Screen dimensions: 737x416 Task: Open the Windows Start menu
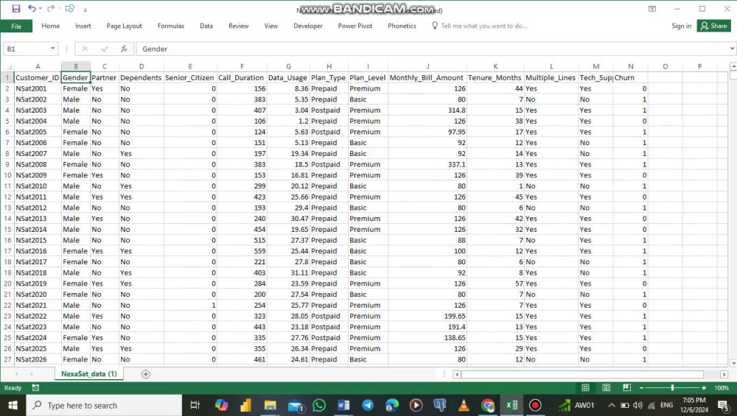(x=13, y=405)
